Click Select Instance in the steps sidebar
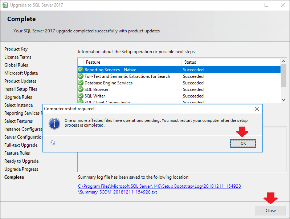Viewport: 290px width, 219px height. [19, 105]
